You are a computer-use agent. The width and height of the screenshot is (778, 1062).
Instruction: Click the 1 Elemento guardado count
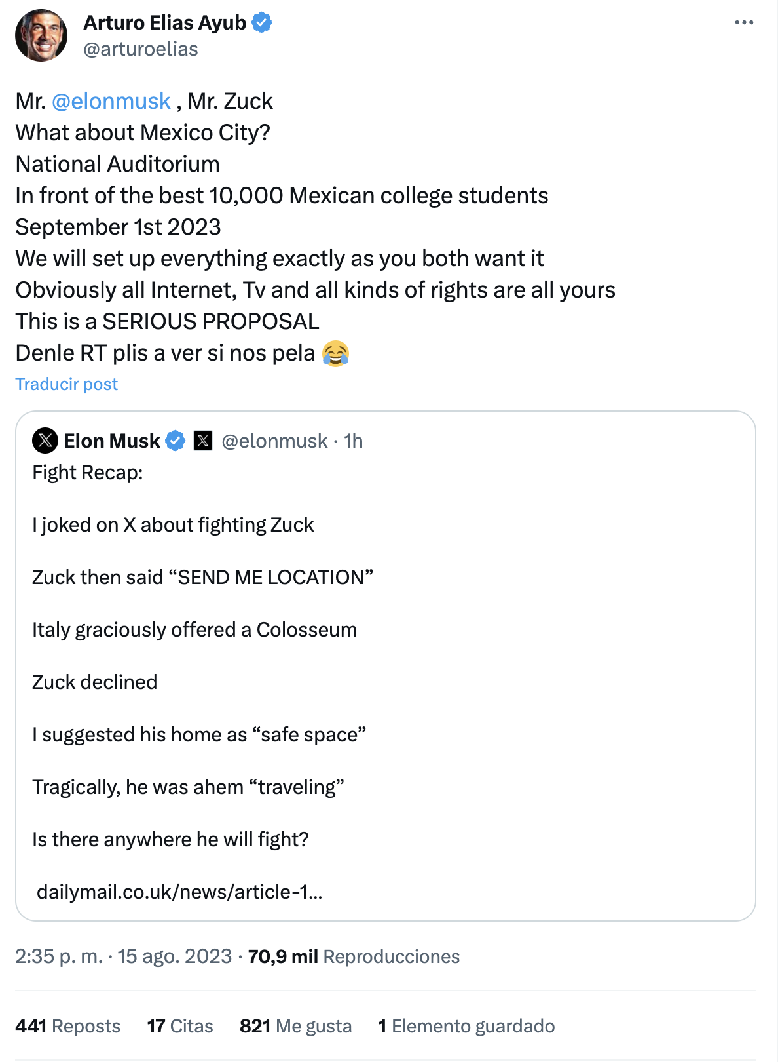466,1026
